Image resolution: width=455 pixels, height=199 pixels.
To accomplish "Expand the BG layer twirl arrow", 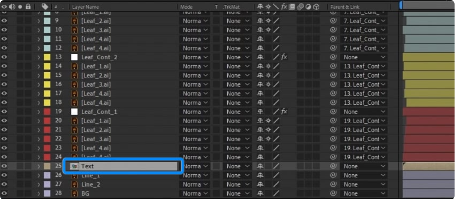I will (x=39, y=193).
